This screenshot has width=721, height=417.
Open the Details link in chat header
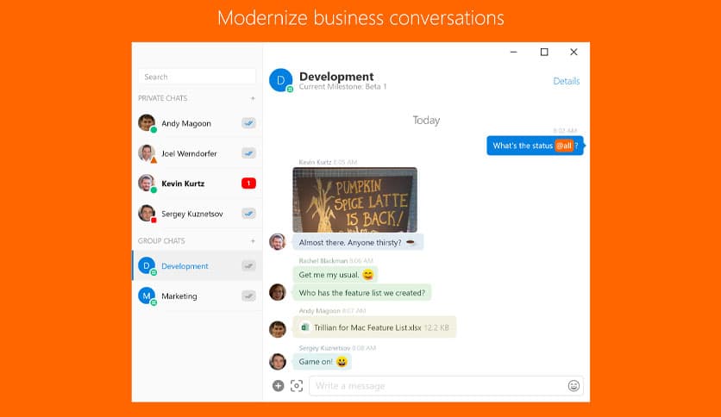(x=566, y=81)
